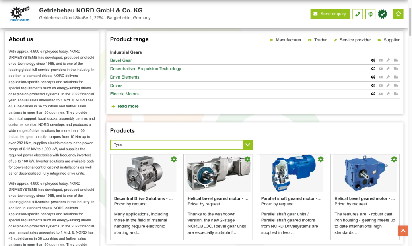Click the phone contact icon
This screenshot has height=246, width=412.
click(x=357, y=14)
